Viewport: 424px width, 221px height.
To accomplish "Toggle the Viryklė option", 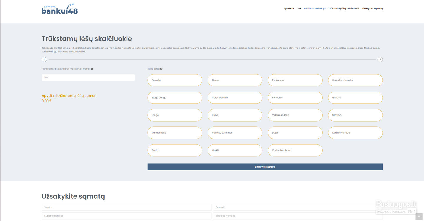I will [235, 150].
